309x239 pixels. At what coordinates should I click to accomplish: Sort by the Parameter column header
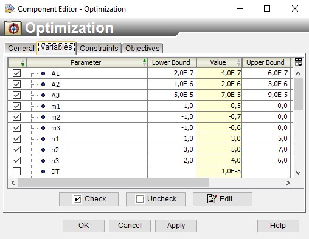(87, 62)
